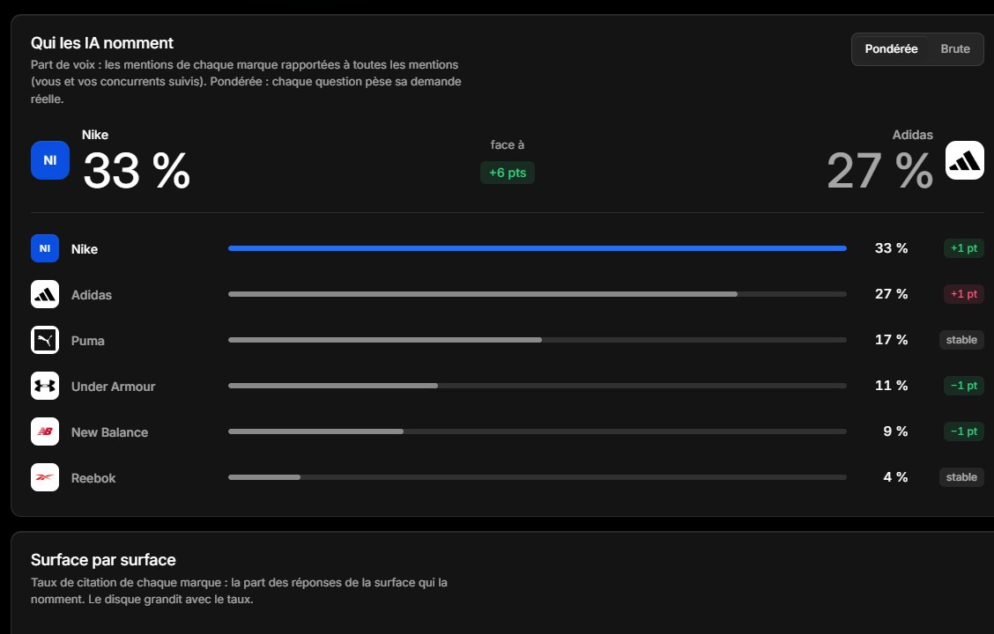The height and width of the screenshot is (634, 994).
Task: Click the large Nike NI badge in header
Action: (x=50, y=160)
